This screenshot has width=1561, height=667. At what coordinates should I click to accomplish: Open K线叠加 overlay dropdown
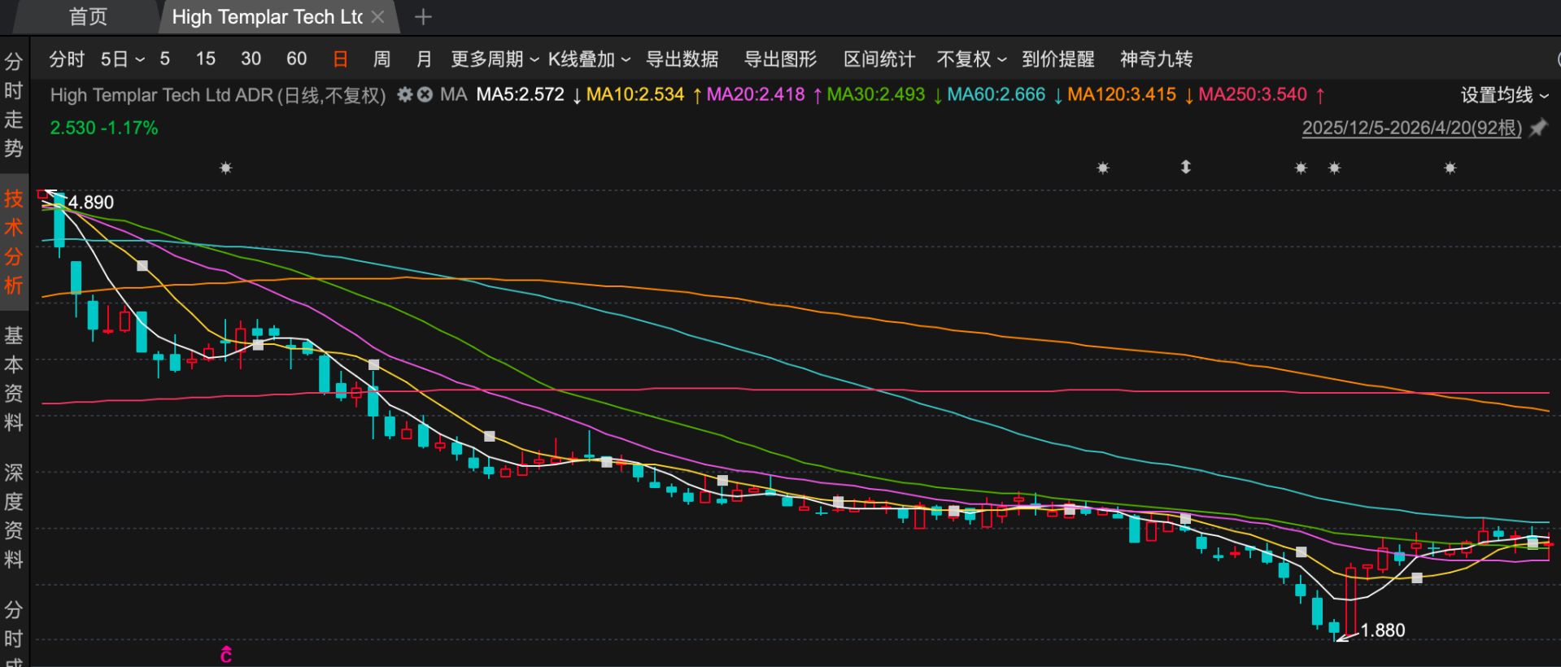coord(589,59)
